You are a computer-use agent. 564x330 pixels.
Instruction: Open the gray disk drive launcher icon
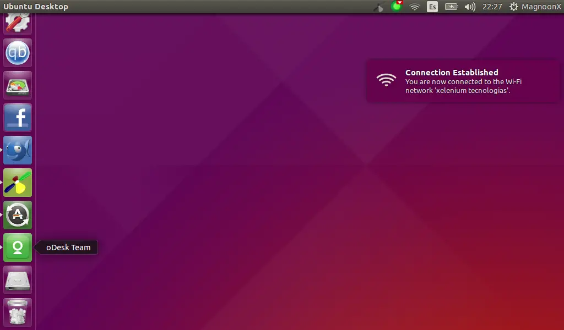[x=18, y=280]
